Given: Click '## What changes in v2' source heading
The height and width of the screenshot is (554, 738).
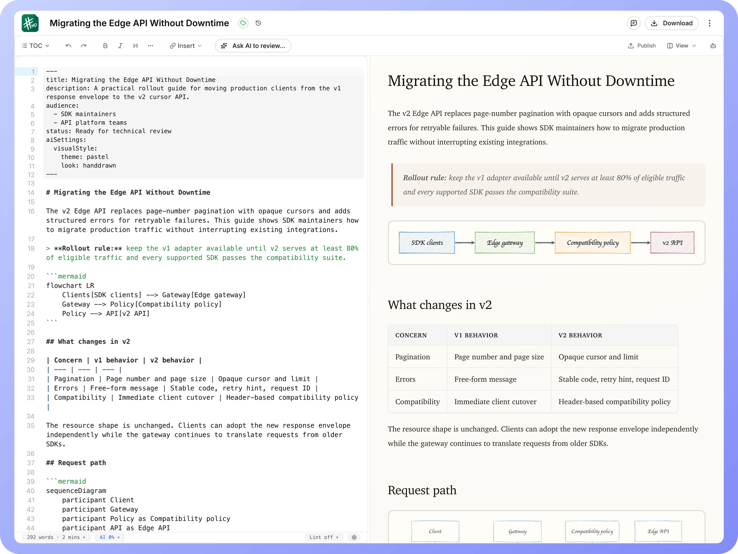Looking at the screenshot, I should 88,342.
